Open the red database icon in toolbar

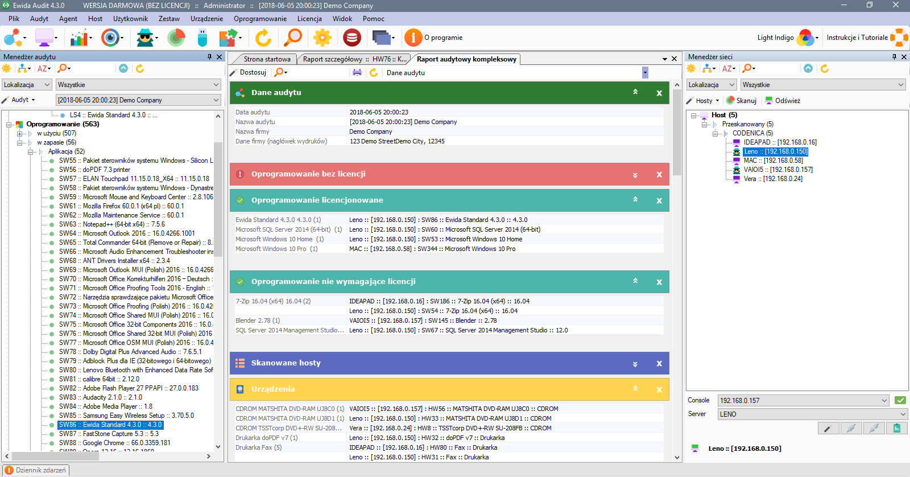point(352,38)
